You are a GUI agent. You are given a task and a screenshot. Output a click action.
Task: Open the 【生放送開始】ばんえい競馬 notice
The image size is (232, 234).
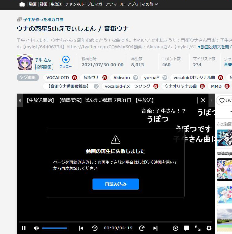point(90,100)
